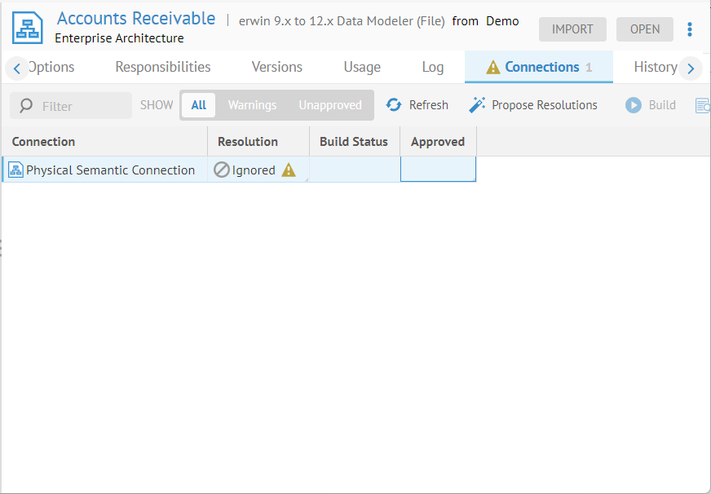This screenshot has height=494, width=711.
Task: Click the Build play icon
Action: pyautogui.click(x=634, y=105)
